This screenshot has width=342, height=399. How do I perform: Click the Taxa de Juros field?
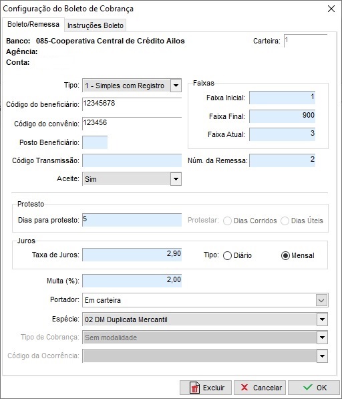pos(132,255)
